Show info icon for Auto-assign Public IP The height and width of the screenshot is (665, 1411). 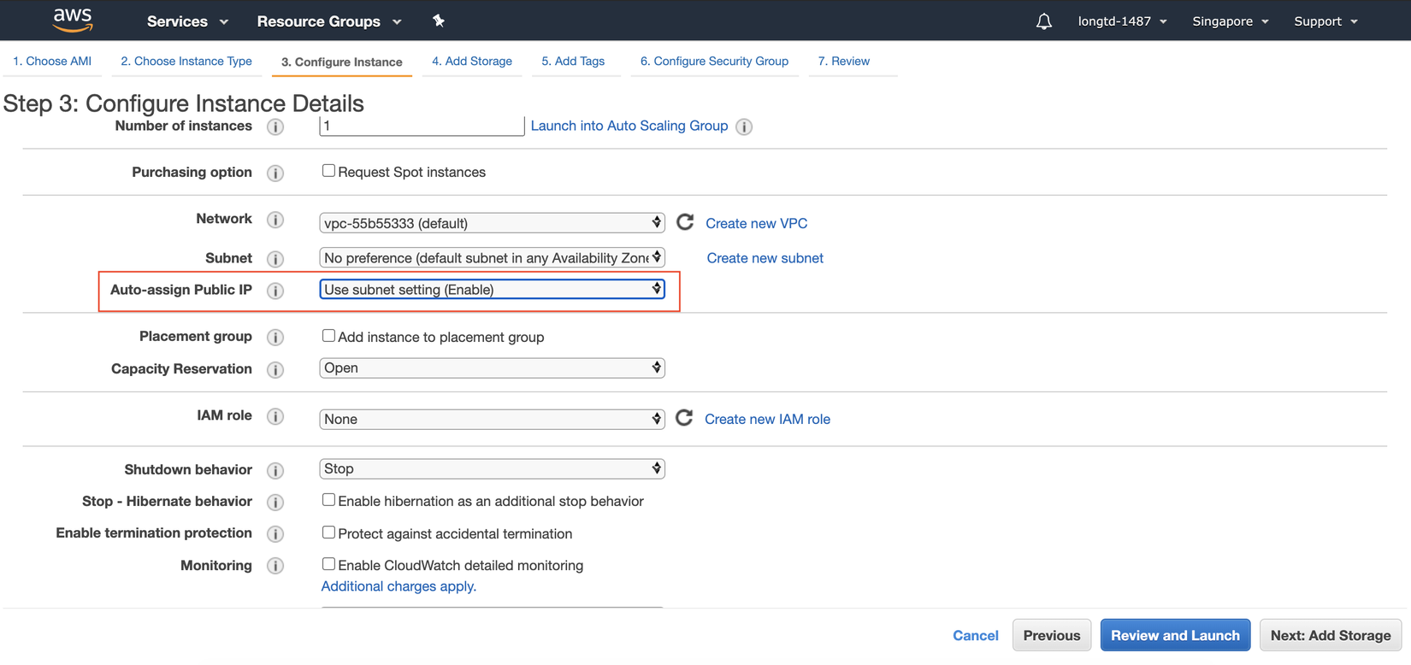275,291
